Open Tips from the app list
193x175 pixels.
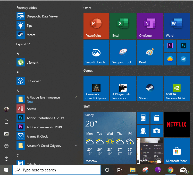point(47,25)
